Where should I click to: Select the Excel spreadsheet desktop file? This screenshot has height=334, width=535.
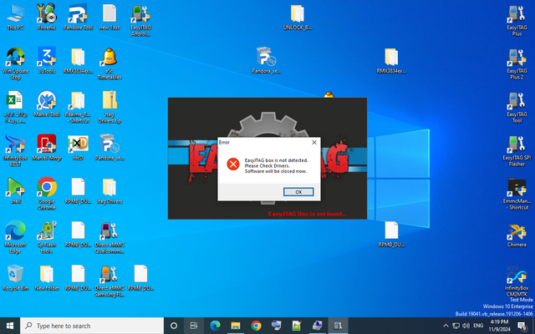point(15,108)
